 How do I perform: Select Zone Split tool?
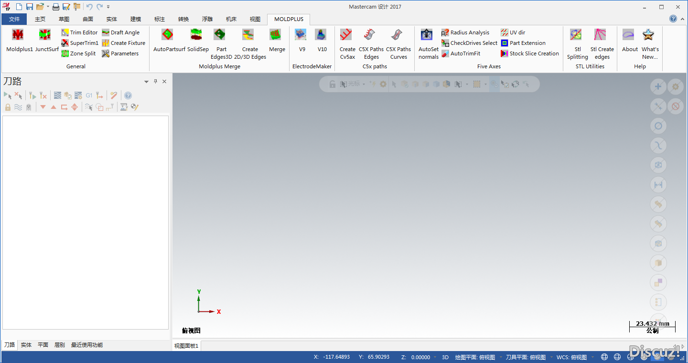point(78,53)
